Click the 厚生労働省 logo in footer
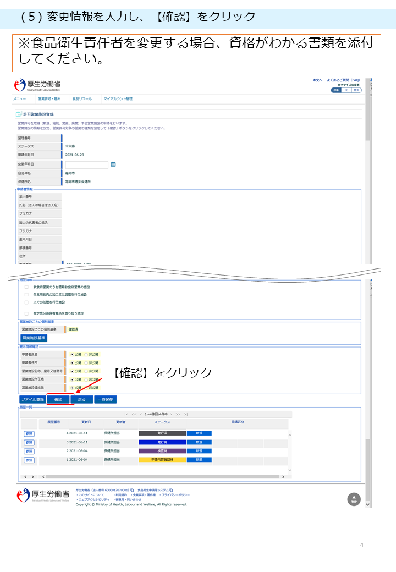 click(43, 494)
